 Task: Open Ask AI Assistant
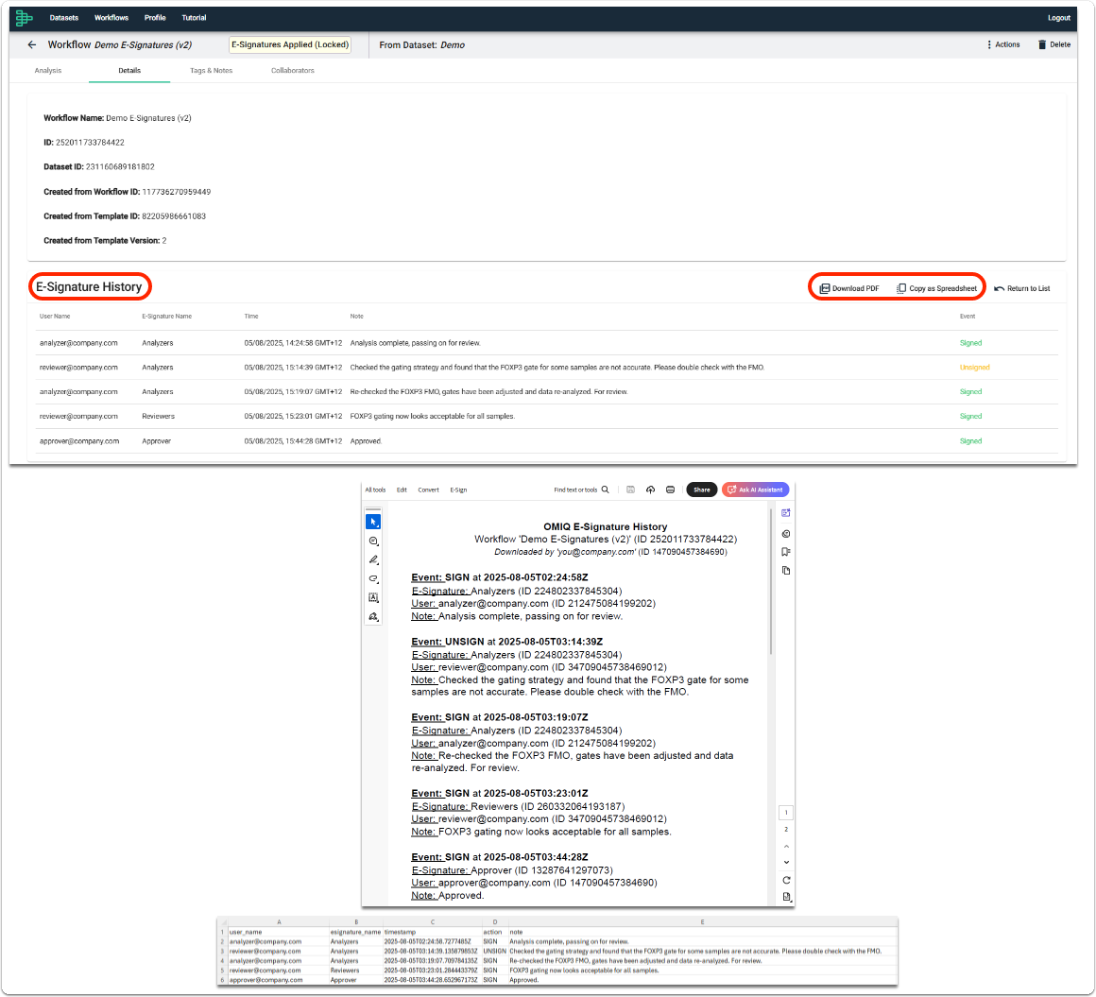756,490
